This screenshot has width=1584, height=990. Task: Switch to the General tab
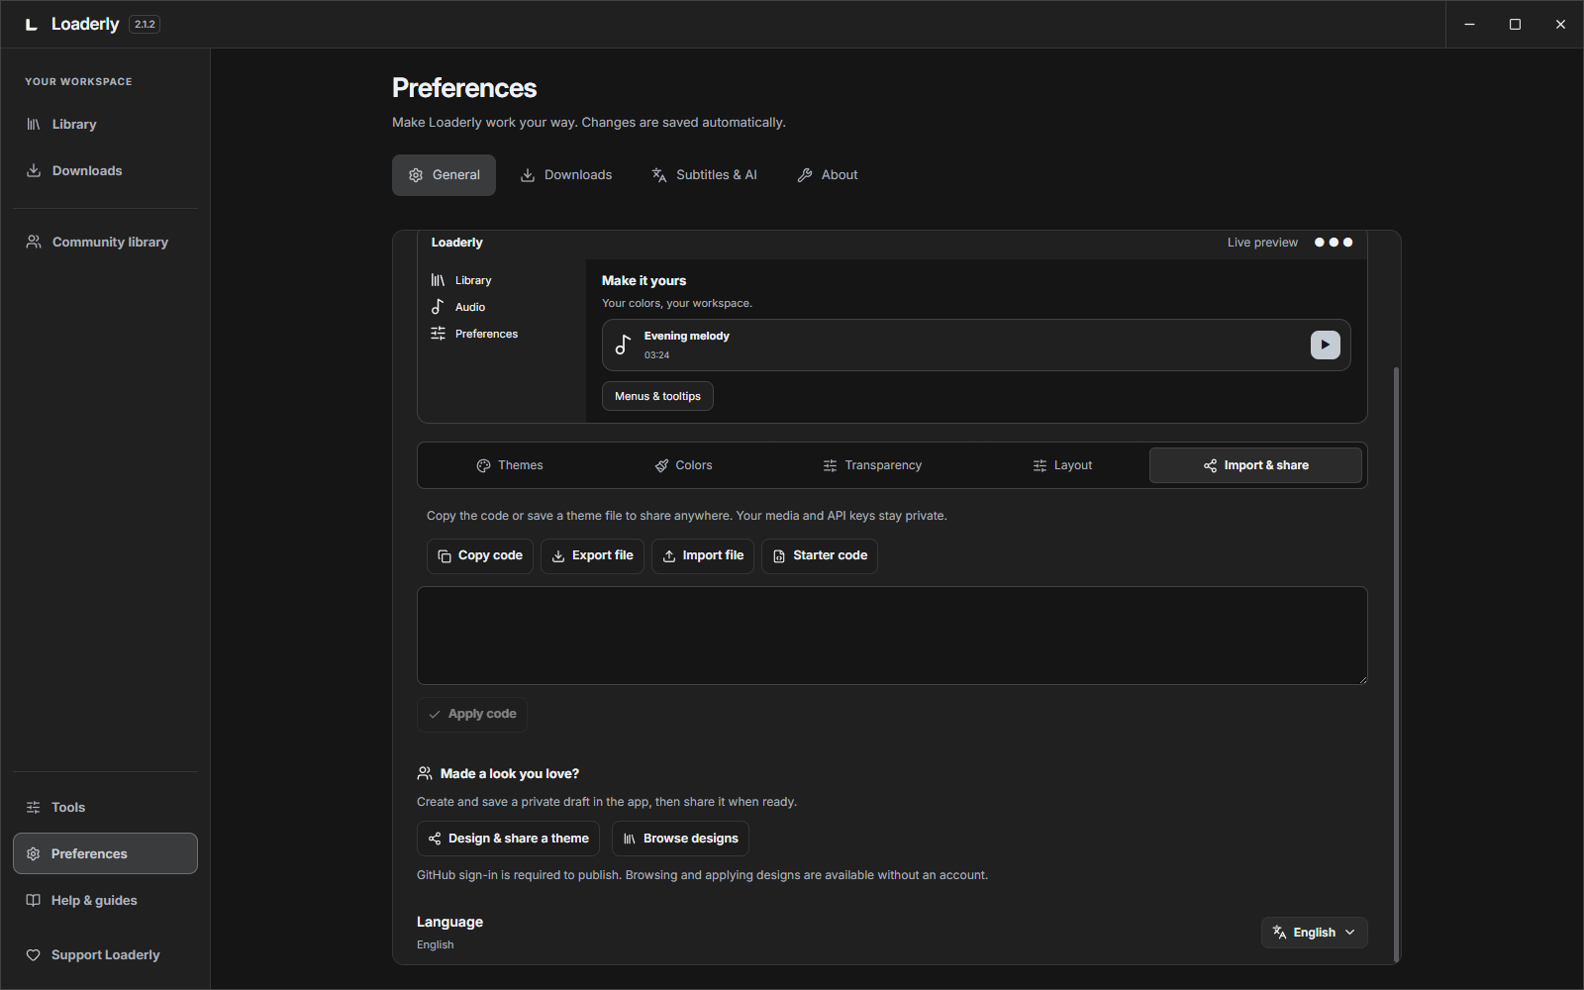click(x=444, y=175)
